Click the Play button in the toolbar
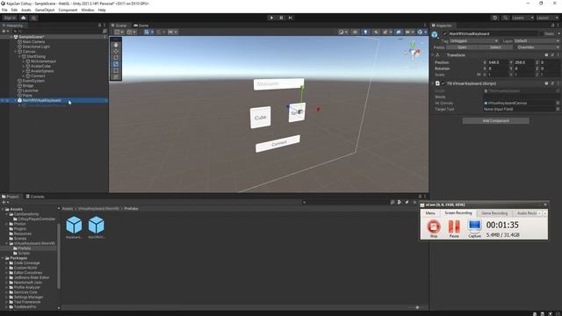Image resolution: width=562 pixels, height=316 pixels. pyautogui.click(x=271, y=18)
